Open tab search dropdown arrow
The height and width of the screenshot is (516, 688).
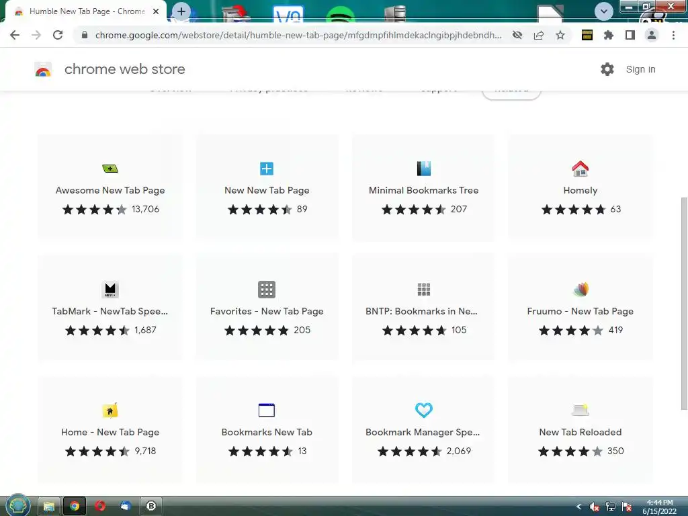604,11
